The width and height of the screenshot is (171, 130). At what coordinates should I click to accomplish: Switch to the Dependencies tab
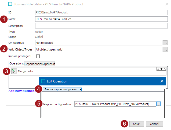34,64
